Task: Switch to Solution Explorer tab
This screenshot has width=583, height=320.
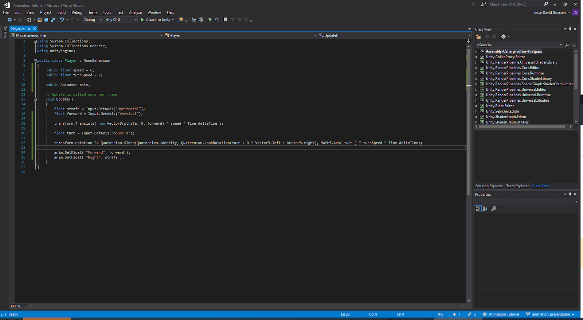Action: click(489, 186)
